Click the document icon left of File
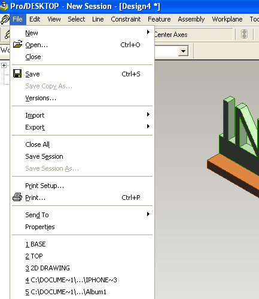 tap(5, 19)
